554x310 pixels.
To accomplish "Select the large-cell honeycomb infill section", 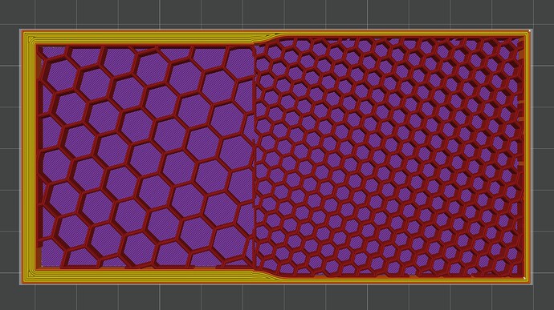I will 145,156.
